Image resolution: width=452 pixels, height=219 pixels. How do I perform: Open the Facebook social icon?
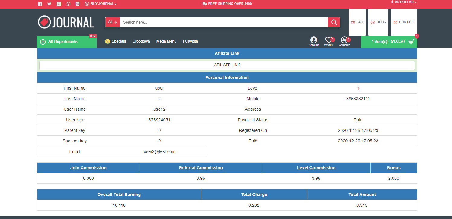(x=40, y=4)
